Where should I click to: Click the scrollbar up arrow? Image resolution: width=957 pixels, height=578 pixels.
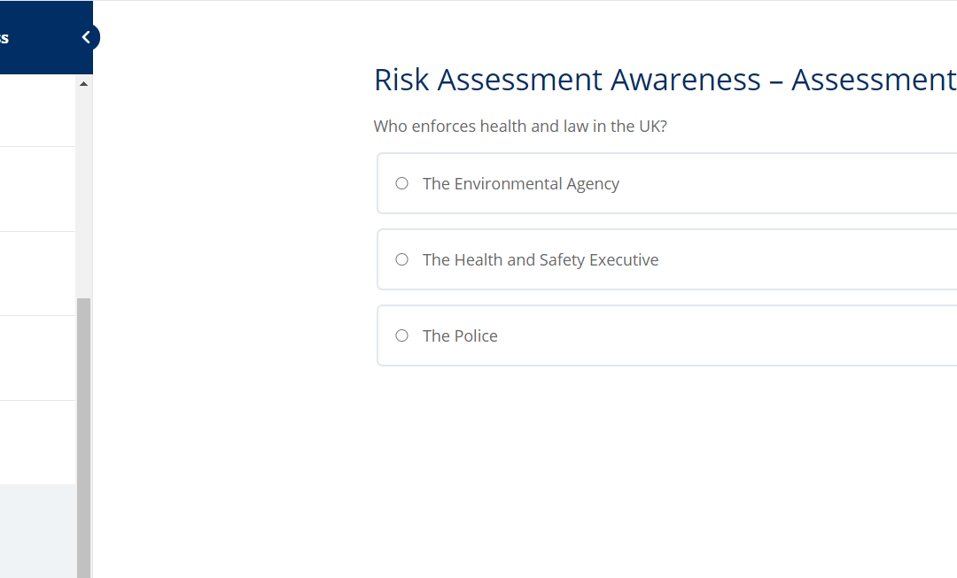point(82,82)
